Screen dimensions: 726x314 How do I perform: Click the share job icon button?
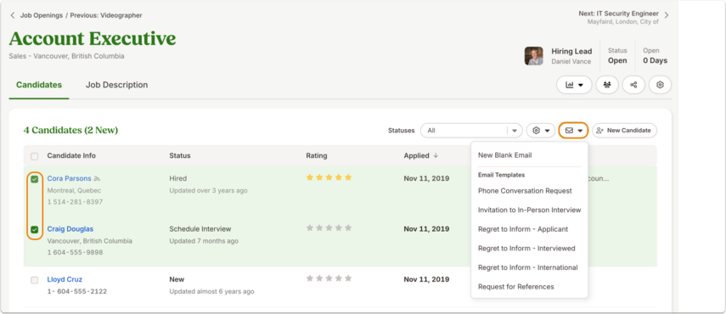(x=633, y=85)
